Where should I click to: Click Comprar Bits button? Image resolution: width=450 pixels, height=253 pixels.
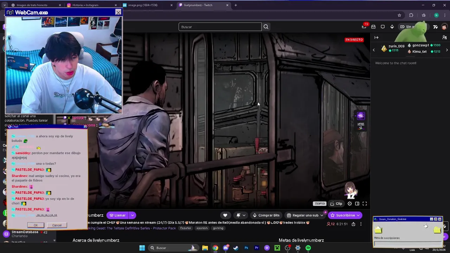pos(266,215)
